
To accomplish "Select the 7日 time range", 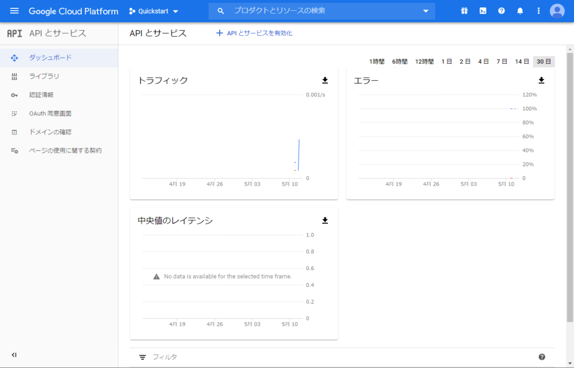I will pos(502,62).
